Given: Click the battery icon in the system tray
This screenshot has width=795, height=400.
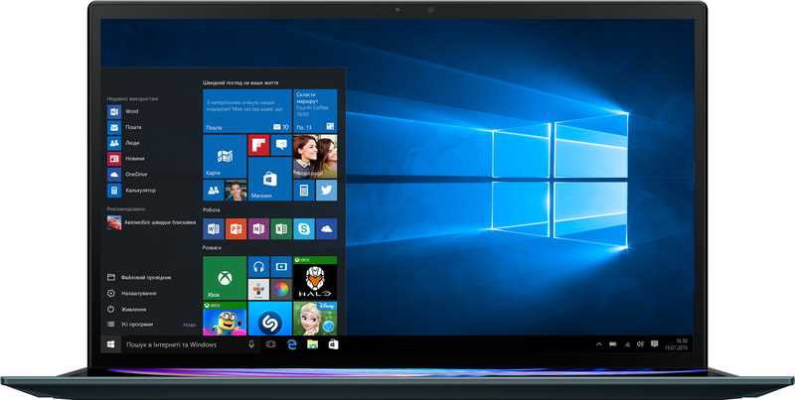Looking at the screenshot, I should [612, 344].
